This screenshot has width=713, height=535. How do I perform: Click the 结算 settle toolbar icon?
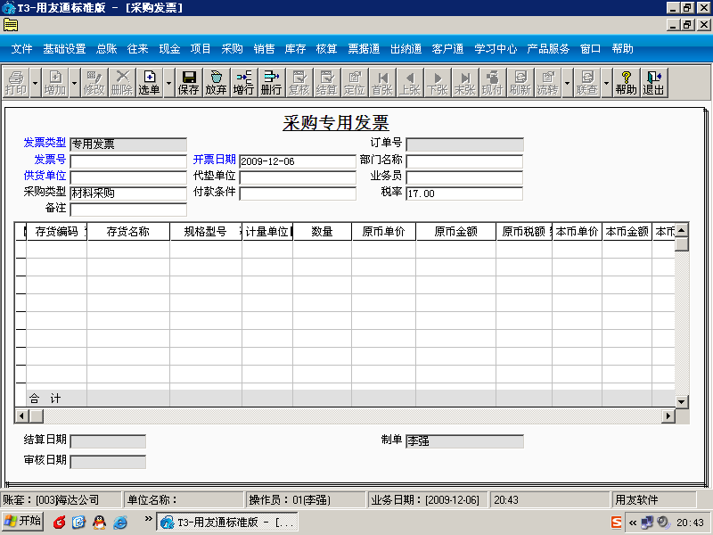click(x=326, y=82)
